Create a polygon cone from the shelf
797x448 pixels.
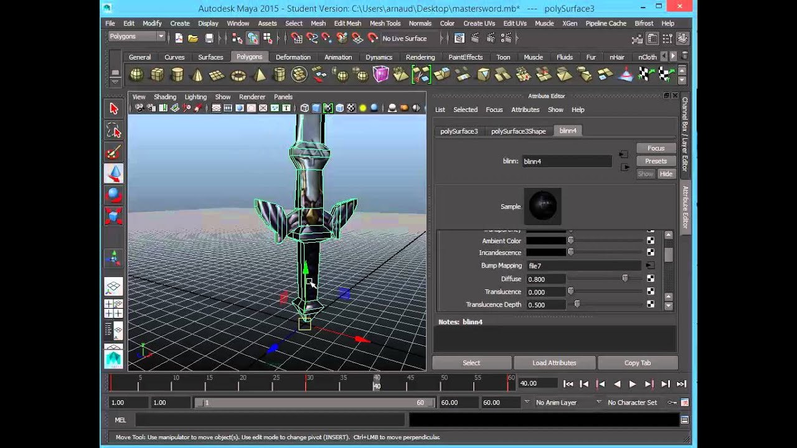pos(197,75)
